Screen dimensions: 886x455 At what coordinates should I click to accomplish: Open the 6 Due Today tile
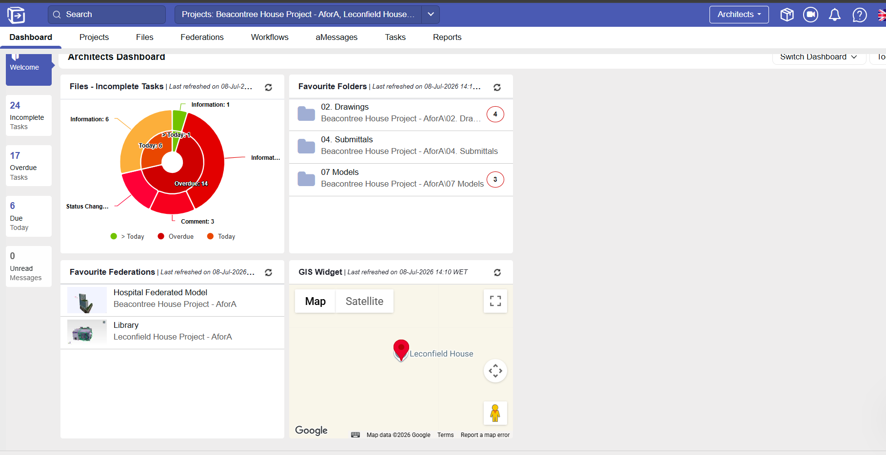[x=29, y=216]
